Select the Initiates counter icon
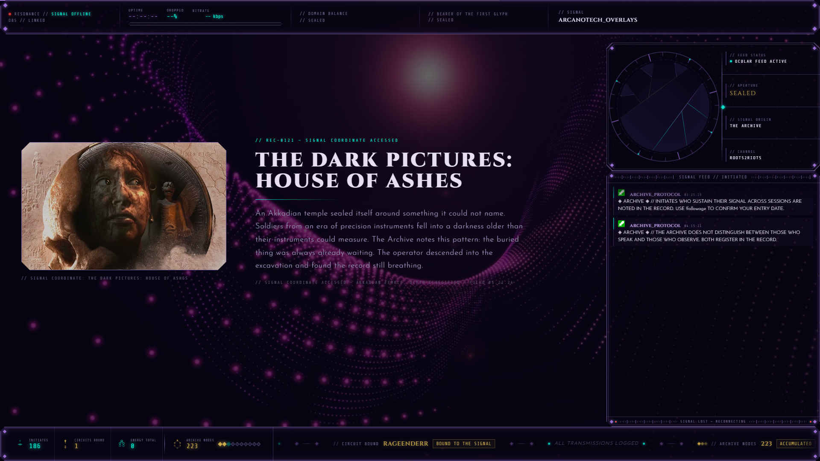Viewport: 820px width, 461px height. 20,443
